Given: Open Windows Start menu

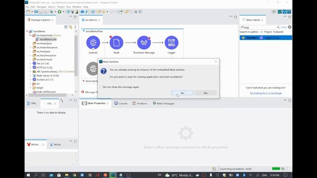Looking at the screenshot, I should pos(28,175).
